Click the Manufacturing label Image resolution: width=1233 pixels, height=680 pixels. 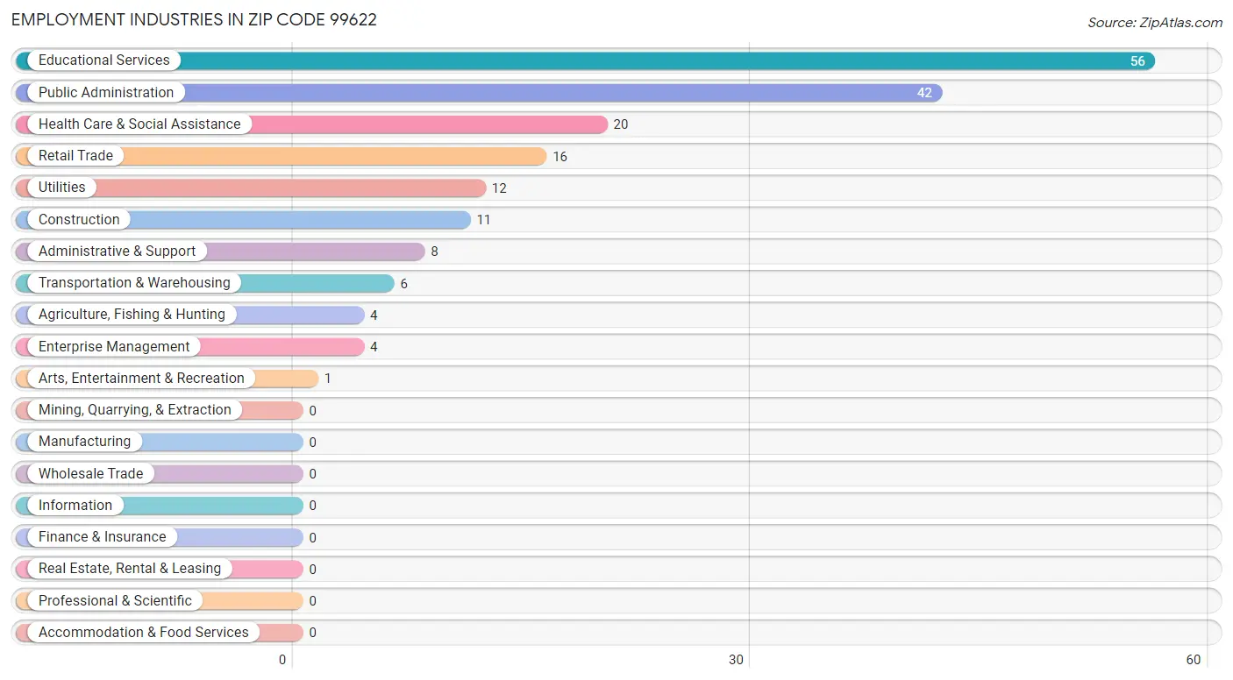tap(84, 442)
